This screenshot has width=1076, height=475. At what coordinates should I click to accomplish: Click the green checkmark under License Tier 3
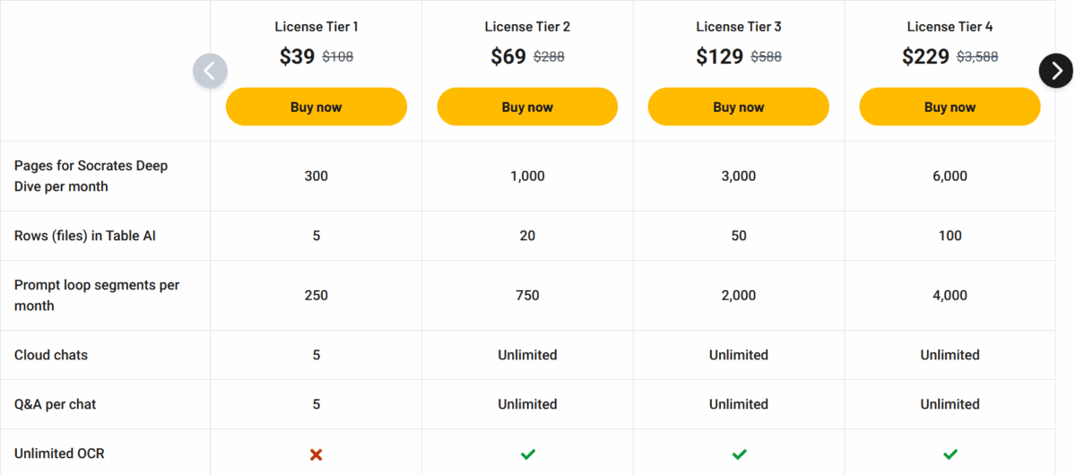pos(739,454)
